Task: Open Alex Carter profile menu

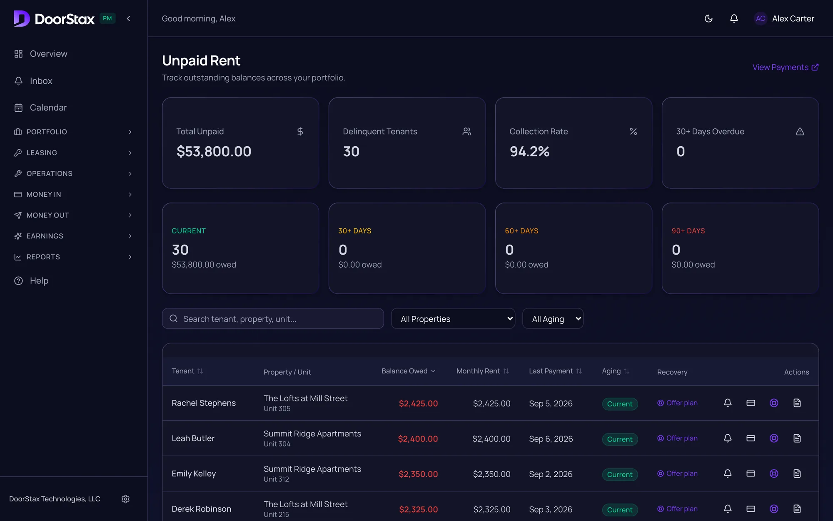Action: tap(784, 18)
